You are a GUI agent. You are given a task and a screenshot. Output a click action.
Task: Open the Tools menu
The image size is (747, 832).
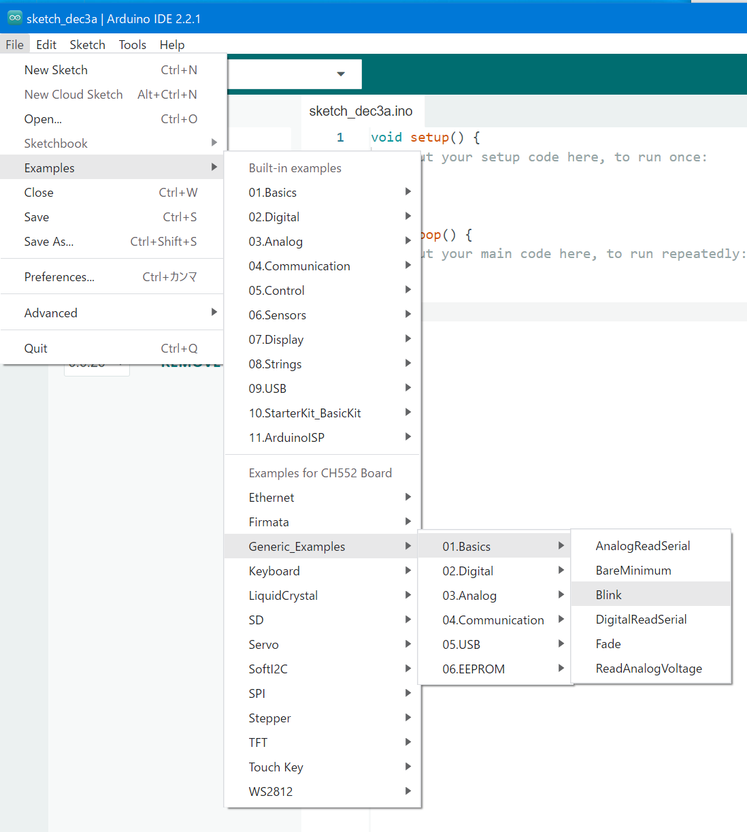(132, 44)
